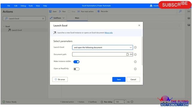The height and width of the screenshot is (108, 192).
Task: Click the Status Ready check icon
Action: coord(4,102)
